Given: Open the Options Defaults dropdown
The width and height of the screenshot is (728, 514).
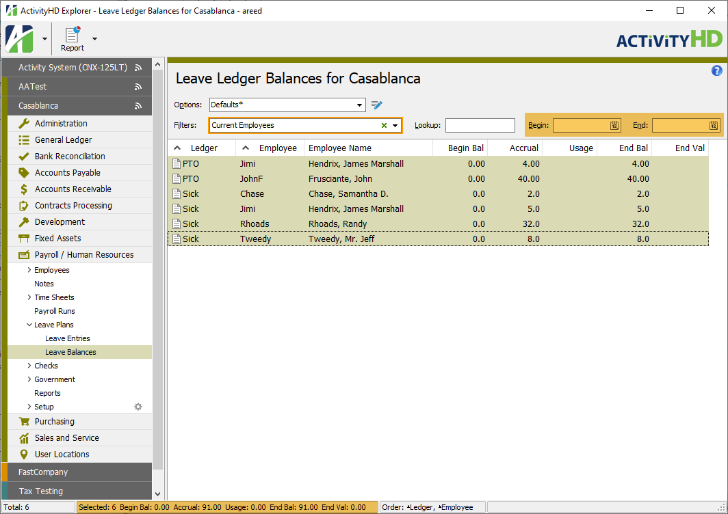Looking at the screenshot, I should pyautogui.click(x=360, y=105).
